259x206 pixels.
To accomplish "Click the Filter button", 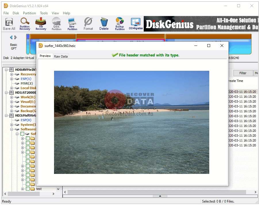I will 243,73.
